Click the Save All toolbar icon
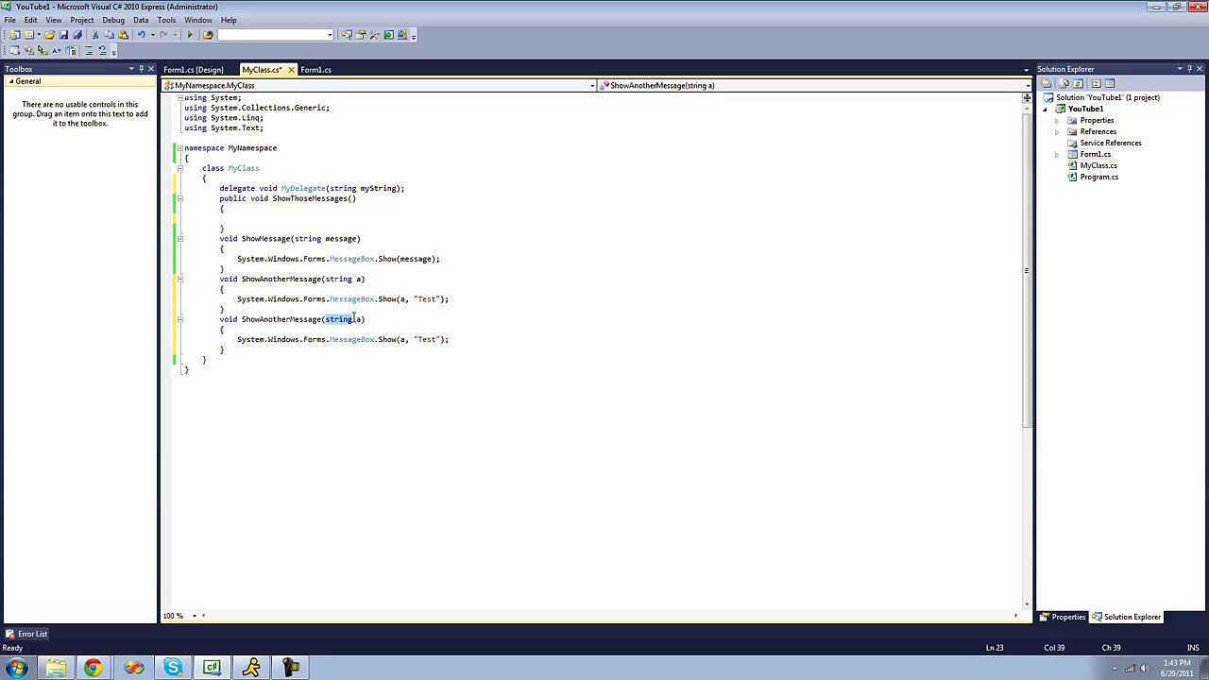 (x=77, y=35)
